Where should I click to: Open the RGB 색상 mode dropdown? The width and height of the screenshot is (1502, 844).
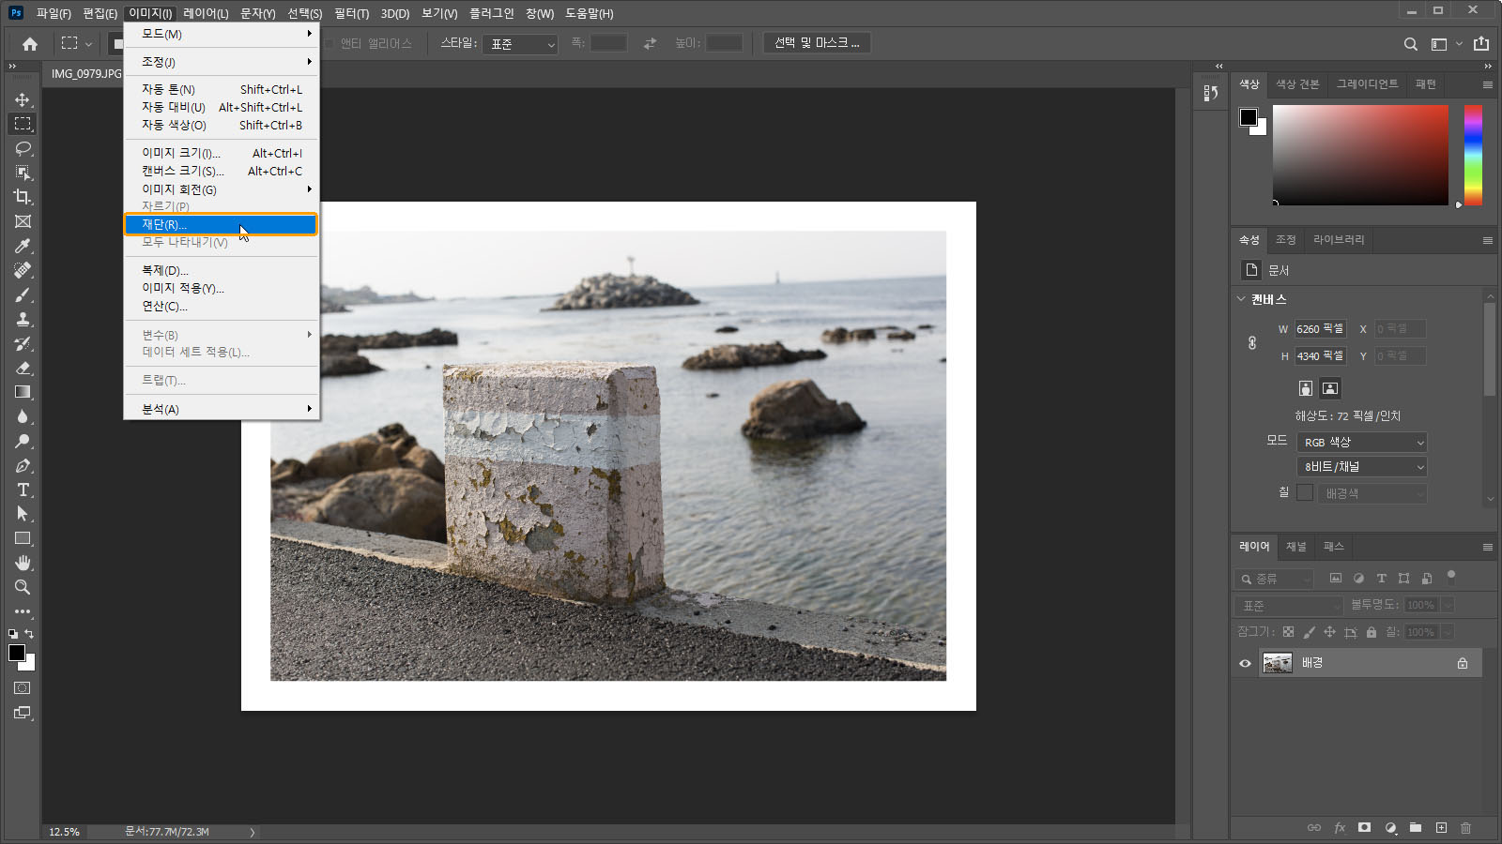tap(1362, 443)
